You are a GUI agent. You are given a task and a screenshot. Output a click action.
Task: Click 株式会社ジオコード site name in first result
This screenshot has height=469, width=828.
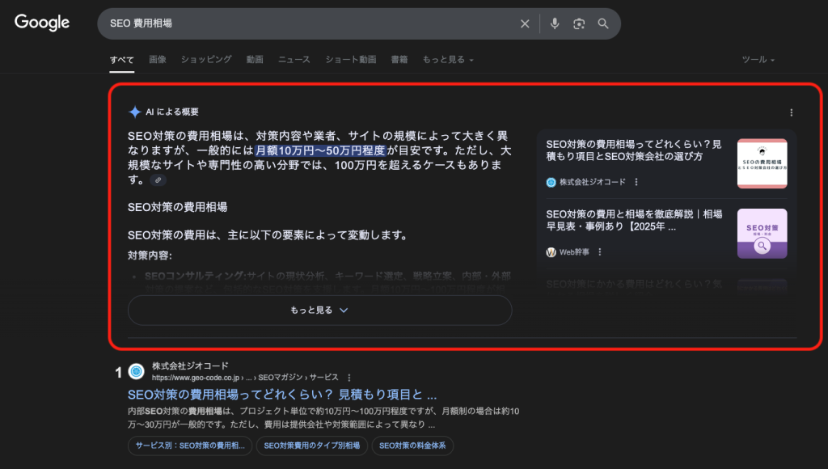pyautogui.click(x=190, y=365)
